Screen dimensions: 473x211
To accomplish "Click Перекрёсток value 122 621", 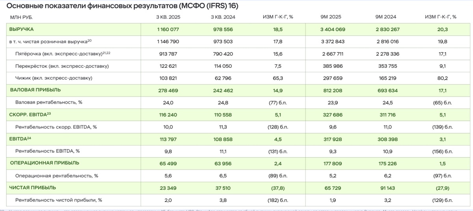I will pyautogui.click(x=168, y=66).
